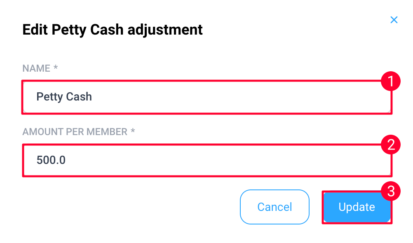The image size is (413, 243).
Task: Focus the Name input field
Action: pyautogui.click(x=207, y=97)
